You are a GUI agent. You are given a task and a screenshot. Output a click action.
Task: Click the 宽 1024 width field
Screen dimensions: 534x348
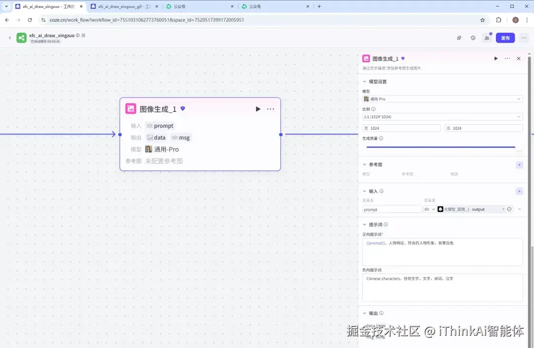click(401, 128)
